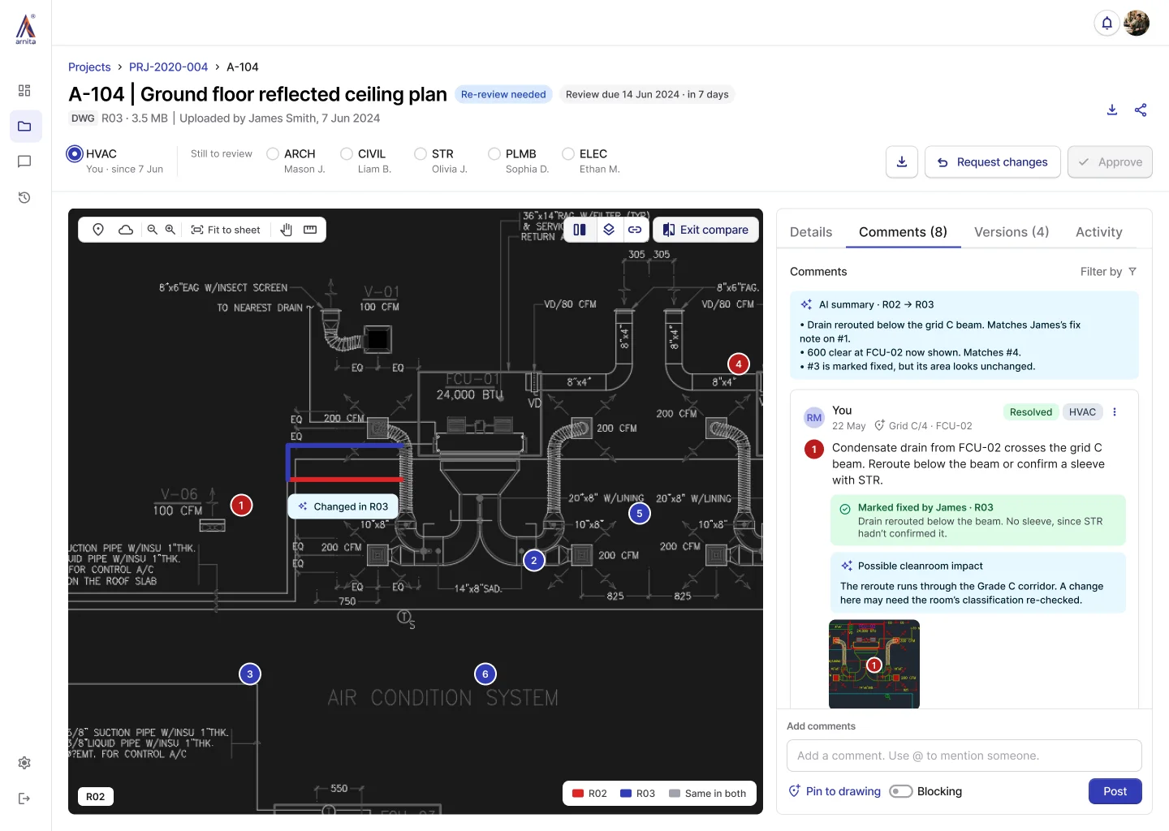Open the messages sidebar icon
Viewport: 1169px width, 831px height.
[x=24, y=161]
